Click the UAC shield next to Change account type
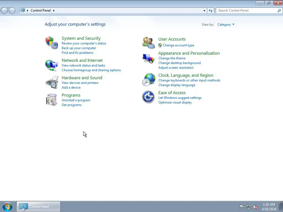The width and height of the screenshot is (283, 212). coord(160,45)
